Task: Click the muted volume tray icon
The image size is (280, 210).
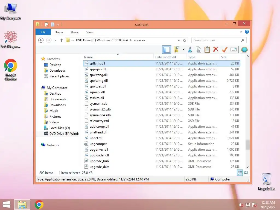Action: pyautogui.click(x=241, y=205)
